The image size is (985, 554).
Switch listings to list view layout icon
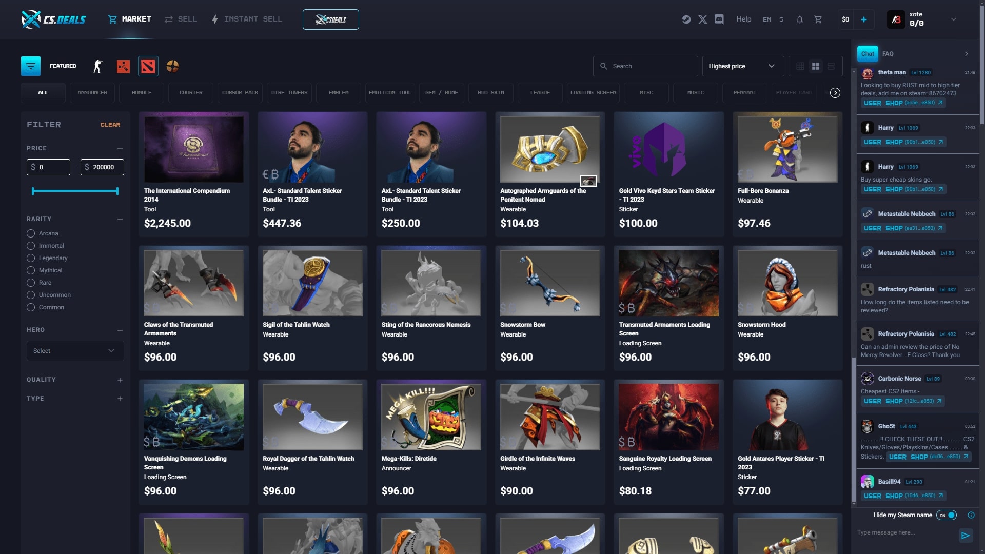831,66
